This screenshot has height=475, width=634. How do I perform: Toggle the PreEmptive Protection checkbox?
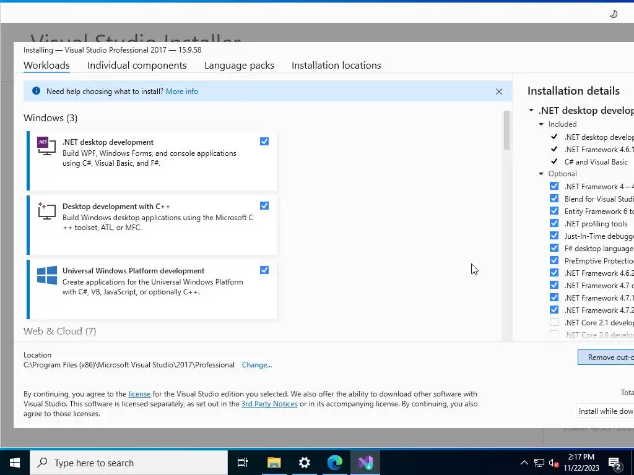click(554, 260)
